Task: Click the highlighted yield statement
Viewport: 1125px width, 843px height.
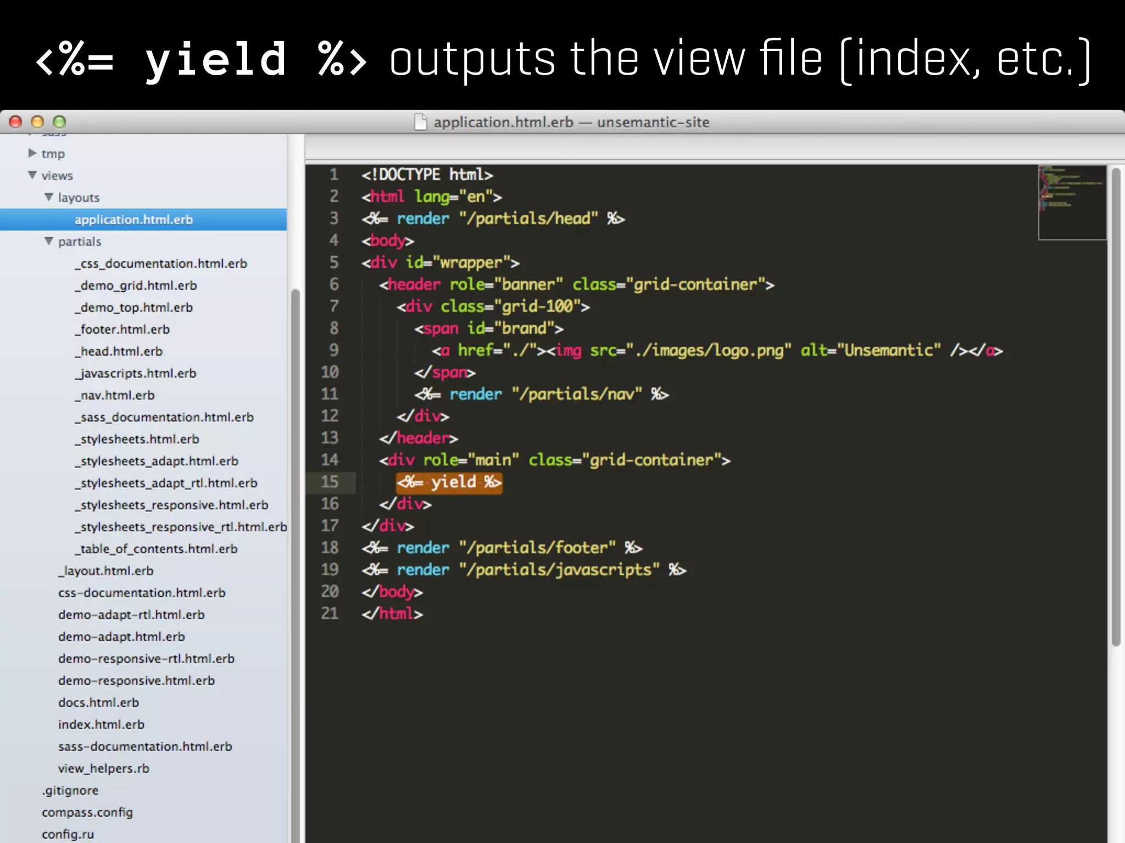Action: (449, 482)
